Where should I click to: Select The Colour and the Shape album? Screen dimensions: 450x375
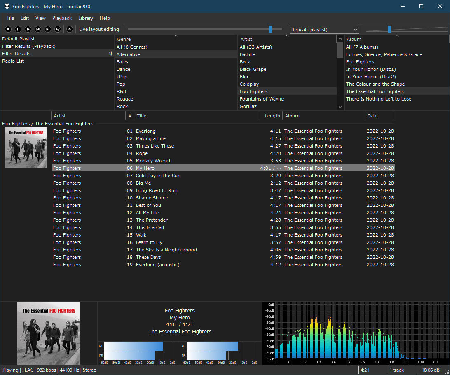[397, 84]
